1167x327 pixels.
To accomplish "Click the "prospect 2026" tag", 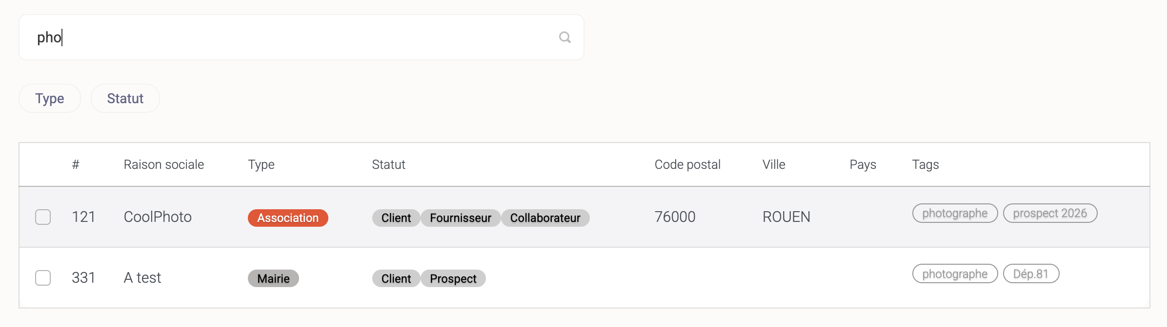I will click(1050, 213).
